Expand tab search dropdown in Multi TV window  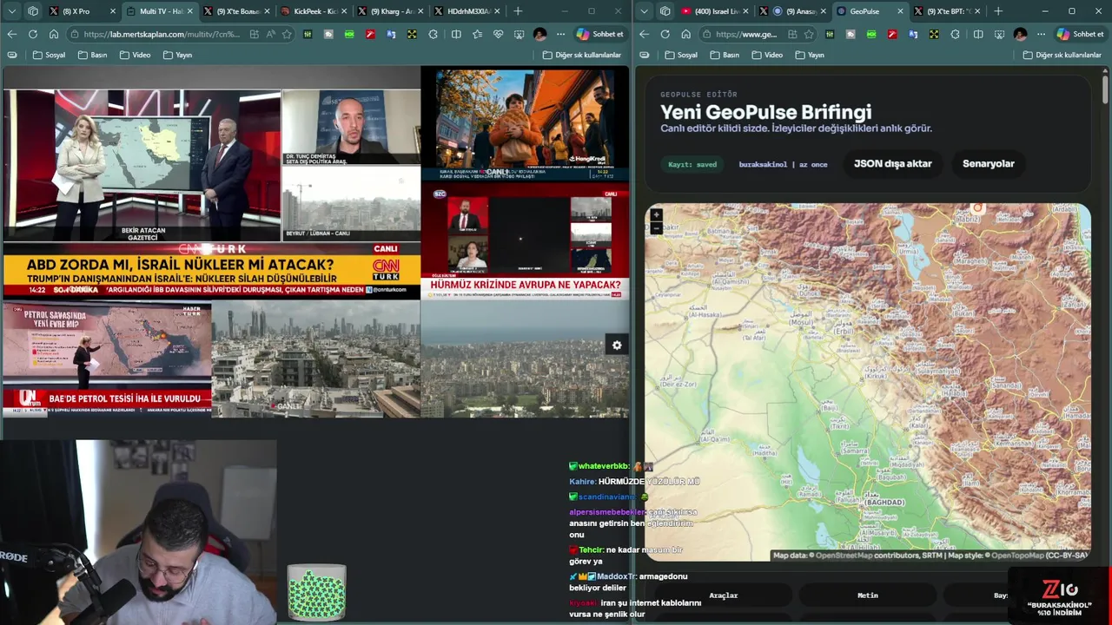click(12, 11)
